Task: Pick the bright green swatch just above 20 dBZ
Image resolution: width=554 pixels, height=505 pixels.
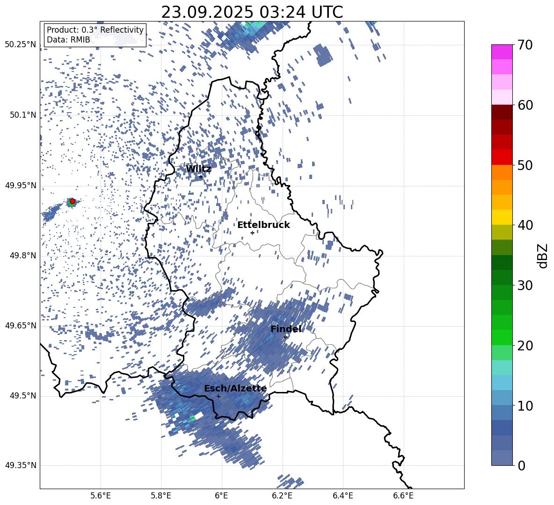Action: 502,337
